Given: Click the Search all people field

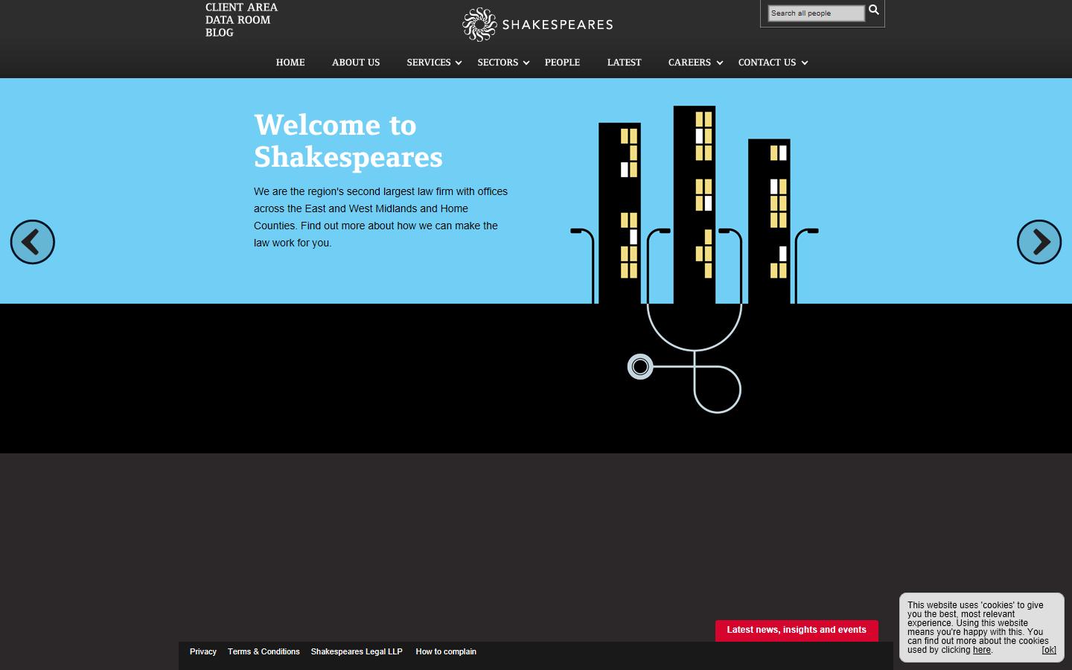Looking at the screenshot, I should [x=816, y=13].
